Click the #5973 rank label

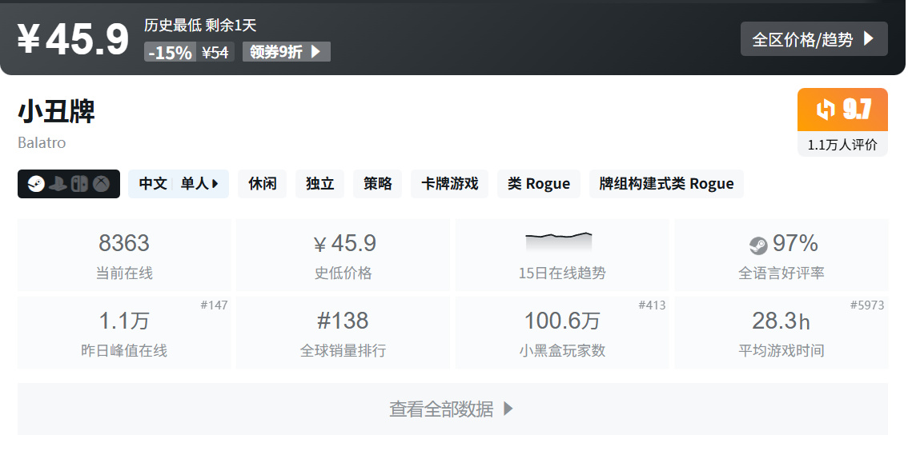point(867,305)
